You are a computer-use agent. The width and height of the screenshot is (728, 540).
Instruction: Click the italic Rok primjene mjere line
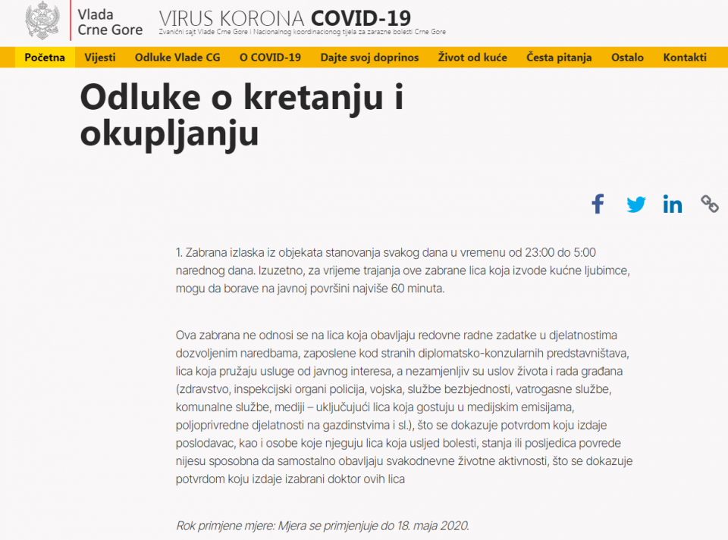[x=322, y=525]
